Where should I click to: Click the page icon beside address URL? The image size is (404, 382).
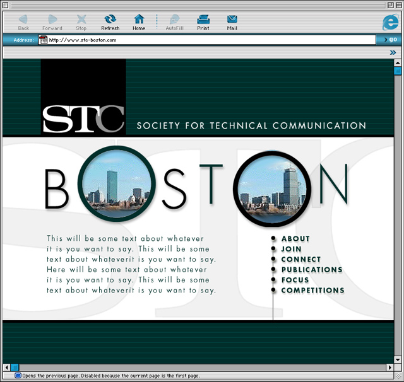pyautogui.click(x=43, y=40)
